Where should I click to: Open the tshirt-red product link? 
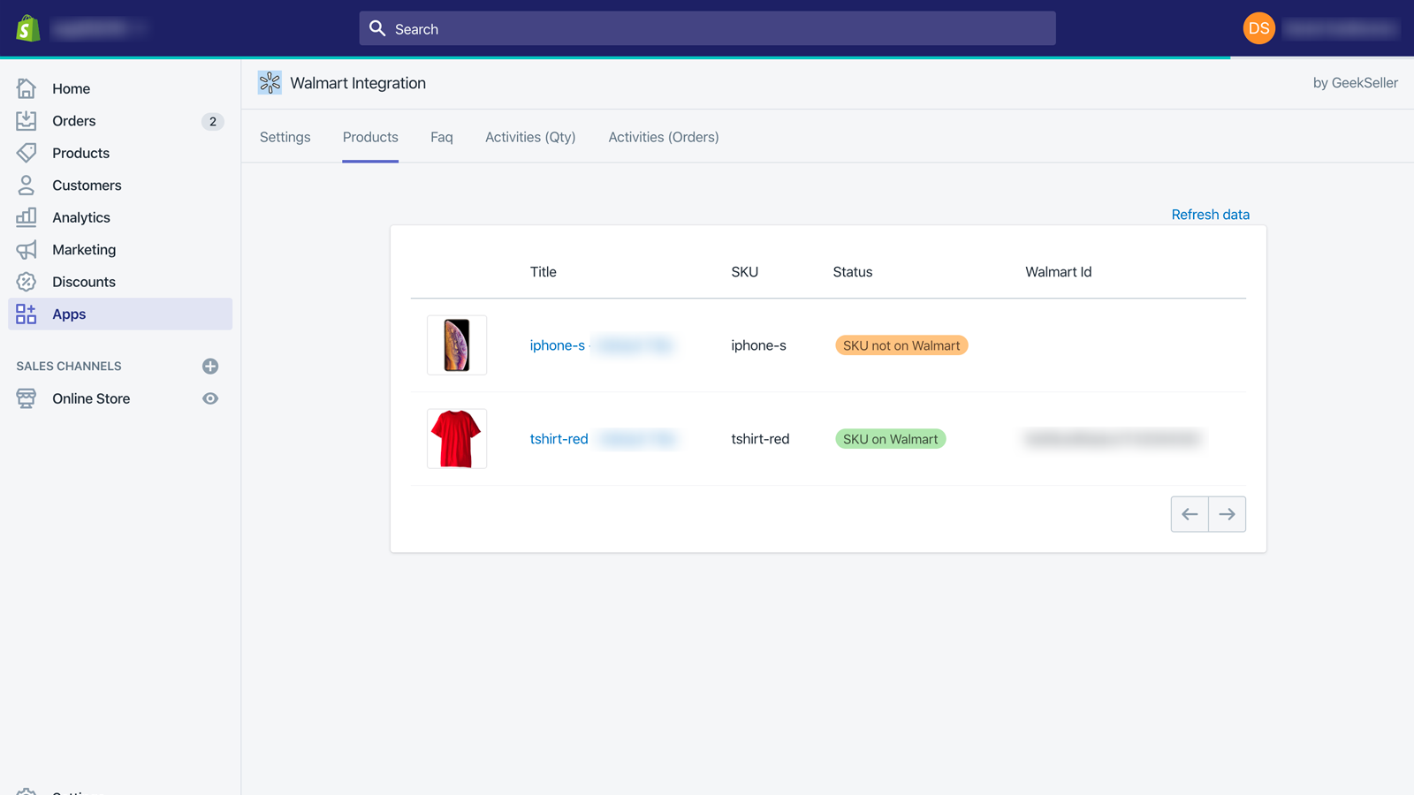coord(559,439)
